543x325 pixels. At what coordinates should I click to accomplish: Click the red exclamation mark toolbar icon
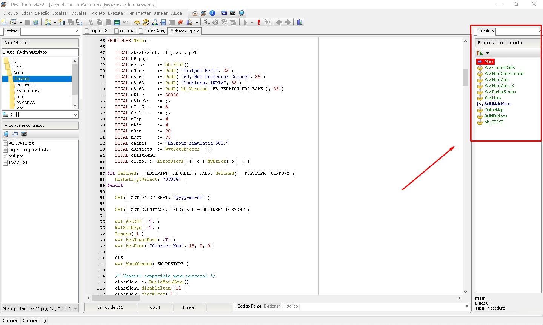click(x=259, y=22)
